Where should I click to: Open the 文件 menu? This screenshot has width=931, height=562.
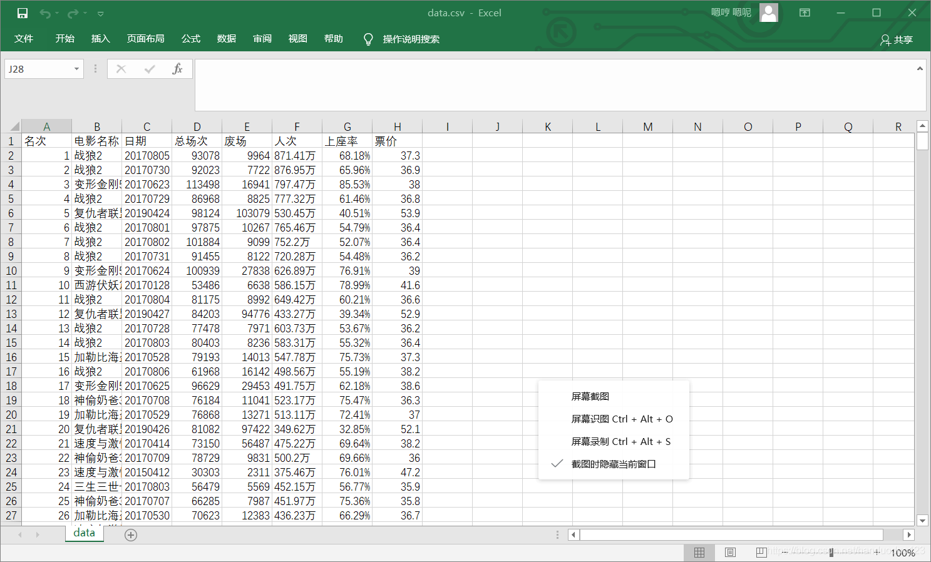point(24,39)
